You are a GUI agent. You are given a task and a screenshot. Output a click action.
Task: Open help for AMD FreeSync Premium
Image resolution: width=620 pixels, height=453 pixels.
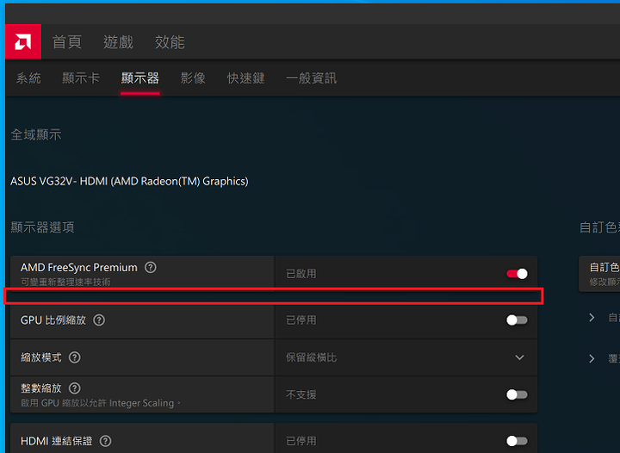point(150,268)
